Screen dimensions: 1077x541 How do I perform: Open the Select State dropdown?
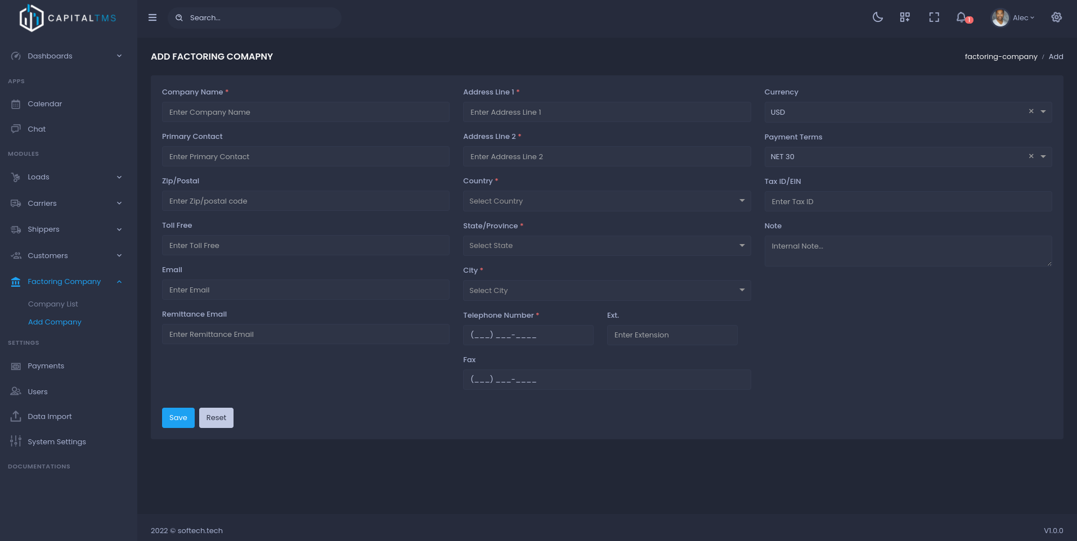pos(606,246)
